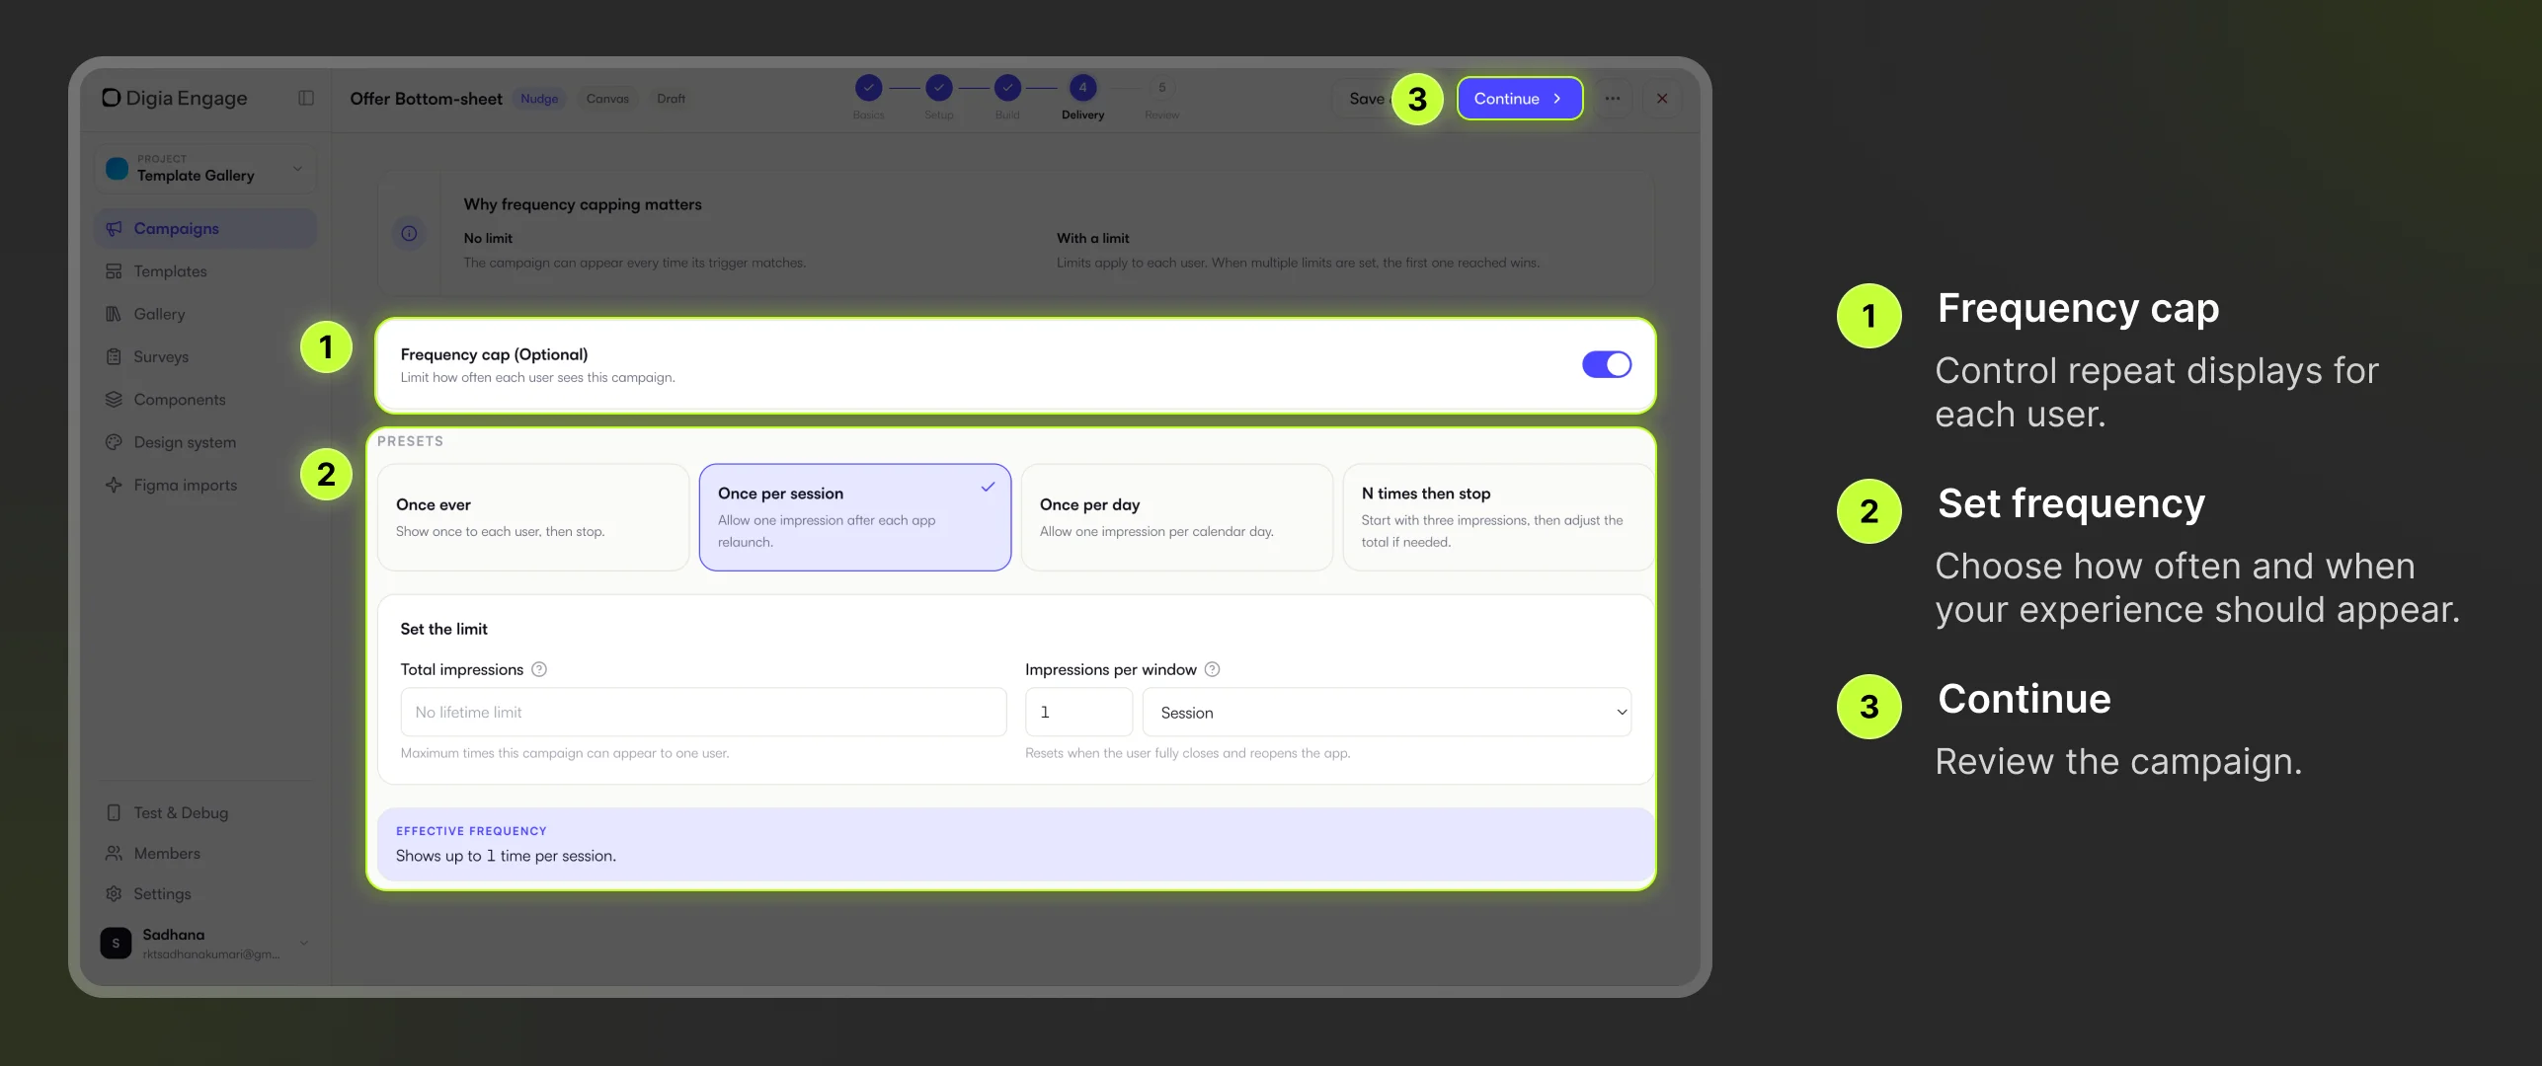Click the Settings gear icon
Screen dimensions: 2542x1066
[x=114, y=893]
